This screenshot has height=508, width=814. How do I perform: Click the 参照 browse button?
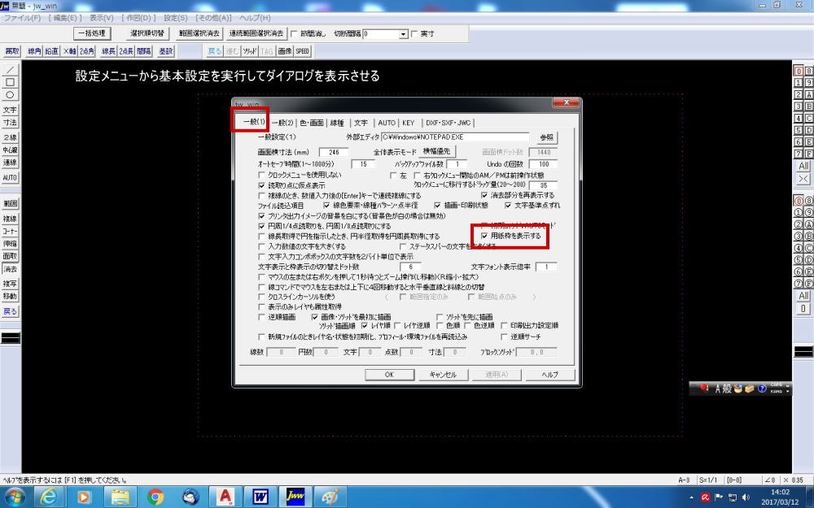tap(547, 137)
